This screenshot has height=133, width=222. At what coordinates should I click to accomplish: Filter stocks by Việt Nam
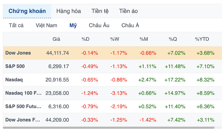[46, 25]
